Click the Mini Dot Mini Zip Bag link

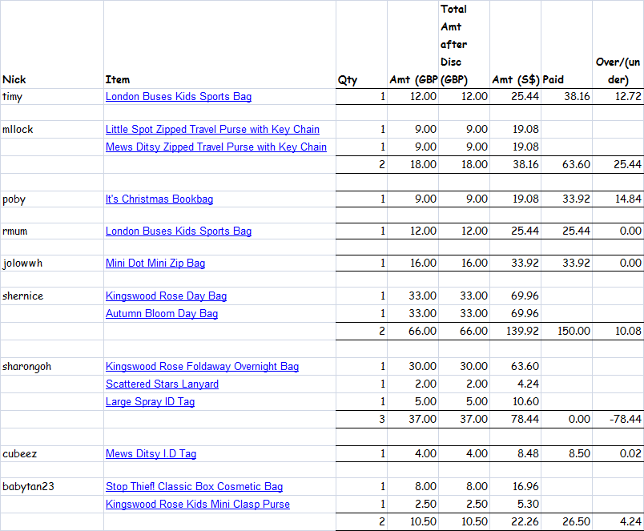pyautogui.click(x=155, y=263)
